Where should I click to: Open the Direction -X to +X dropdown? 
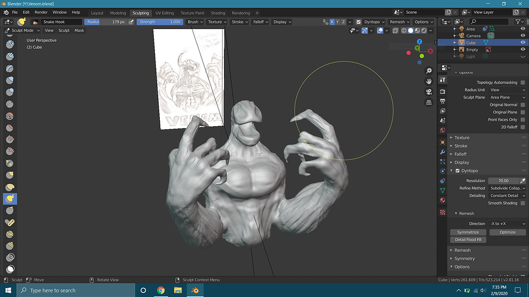pyautogui.click(x=507, y=224)
